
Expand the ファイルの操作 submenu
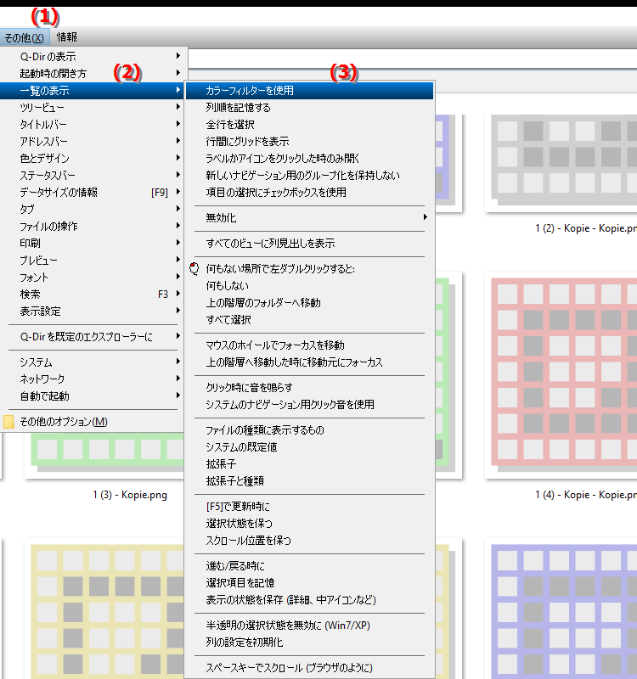[x=93, y=226]
